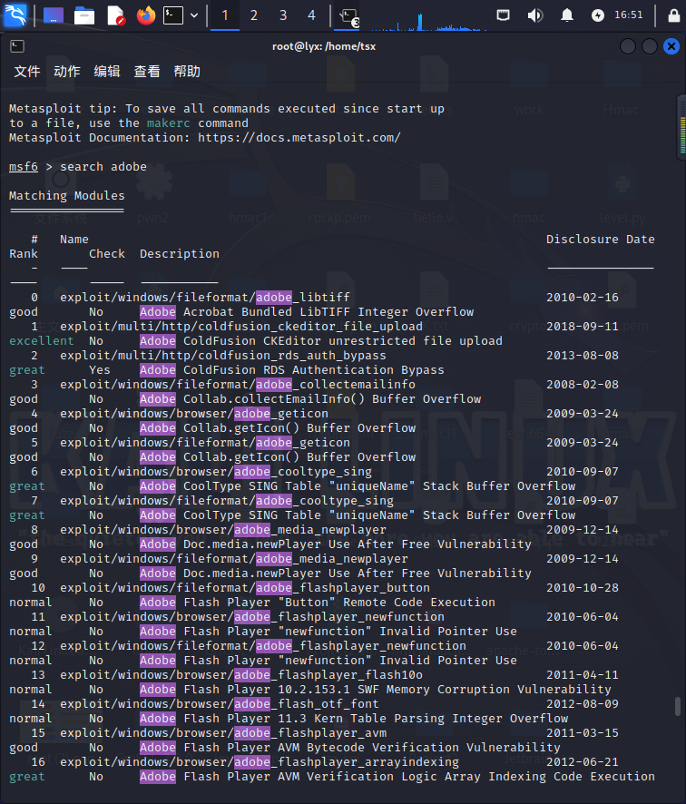Click coldfusion_rds_auth_bypass module path
686x804 pixels.
(223, 356)
